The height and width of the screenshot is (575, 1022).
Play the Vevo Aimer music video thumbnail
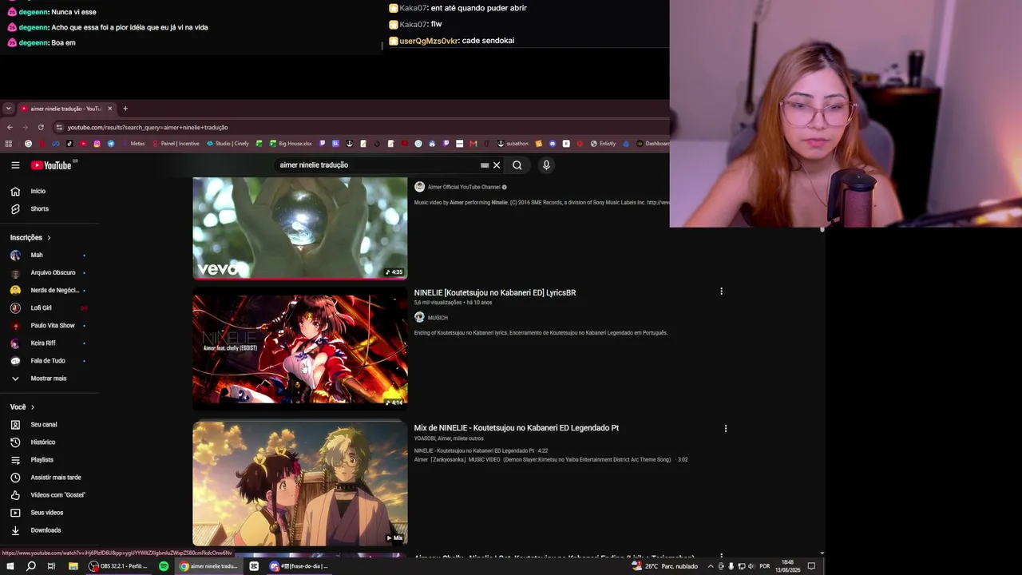pyautogui.click(x=300, y=228)
